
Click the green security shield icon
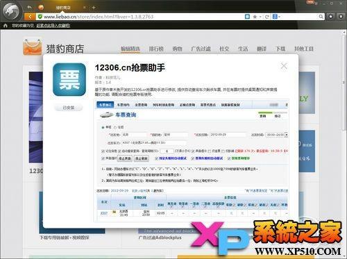(x=40, y=17)
